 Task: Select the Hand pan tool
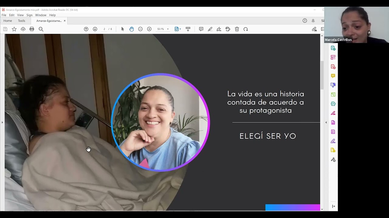[x=131, y=29]
